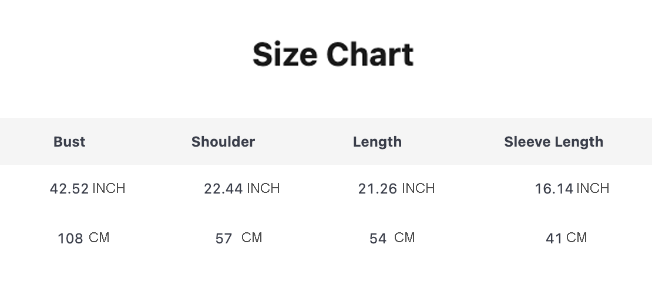Screen dimensions: 652x295
Task: Click the 42.52 bust measurement value
Action: pyautogui.click(x=69, y=189)
